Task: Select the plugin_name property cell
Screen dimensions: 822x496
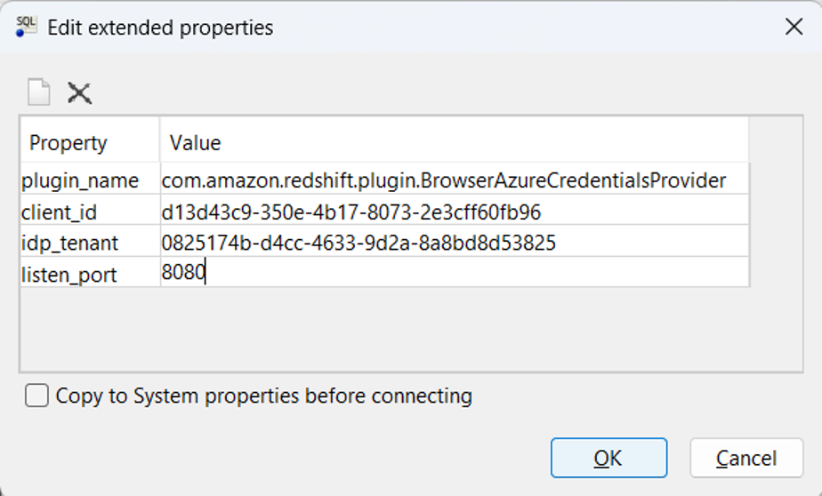Action: [x=80, y=181]
